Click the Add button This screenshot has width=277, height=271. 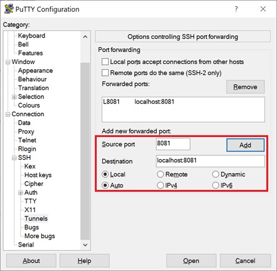point(245,145)
